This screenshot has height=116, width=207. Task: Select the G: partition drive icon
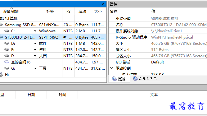(7, 68)
